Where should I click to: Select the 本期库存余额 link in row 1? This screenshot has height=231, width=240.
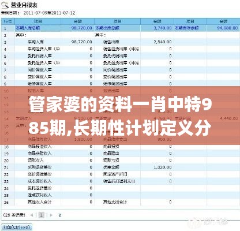[x=186, y=28]
